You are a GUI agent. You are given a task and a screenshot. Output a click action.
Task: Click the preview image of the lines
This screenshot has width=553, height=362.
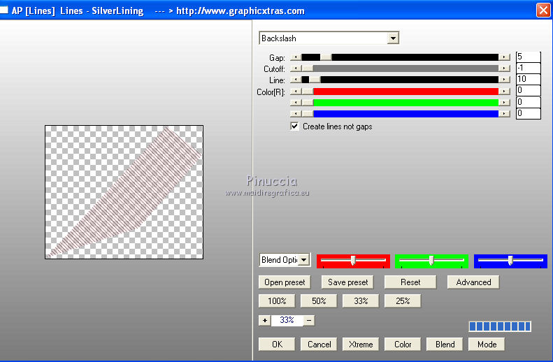tap(124, 192)
